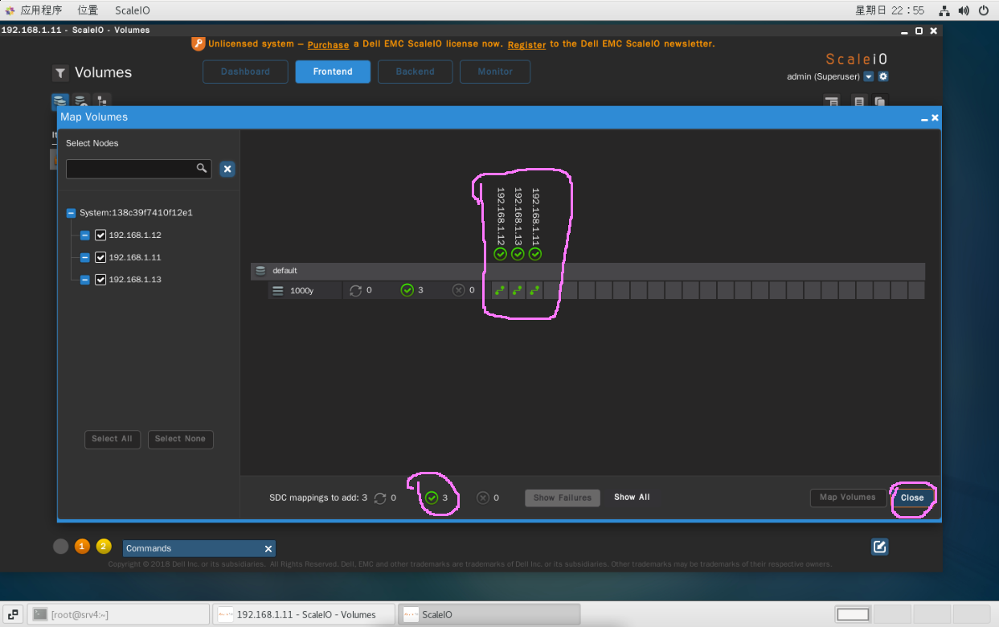Image resolution: width=999 pixels, height=627 pixels.
Task: Click mapping cell for 1000y under 192.168.1.13
Action: click(518, 290)
